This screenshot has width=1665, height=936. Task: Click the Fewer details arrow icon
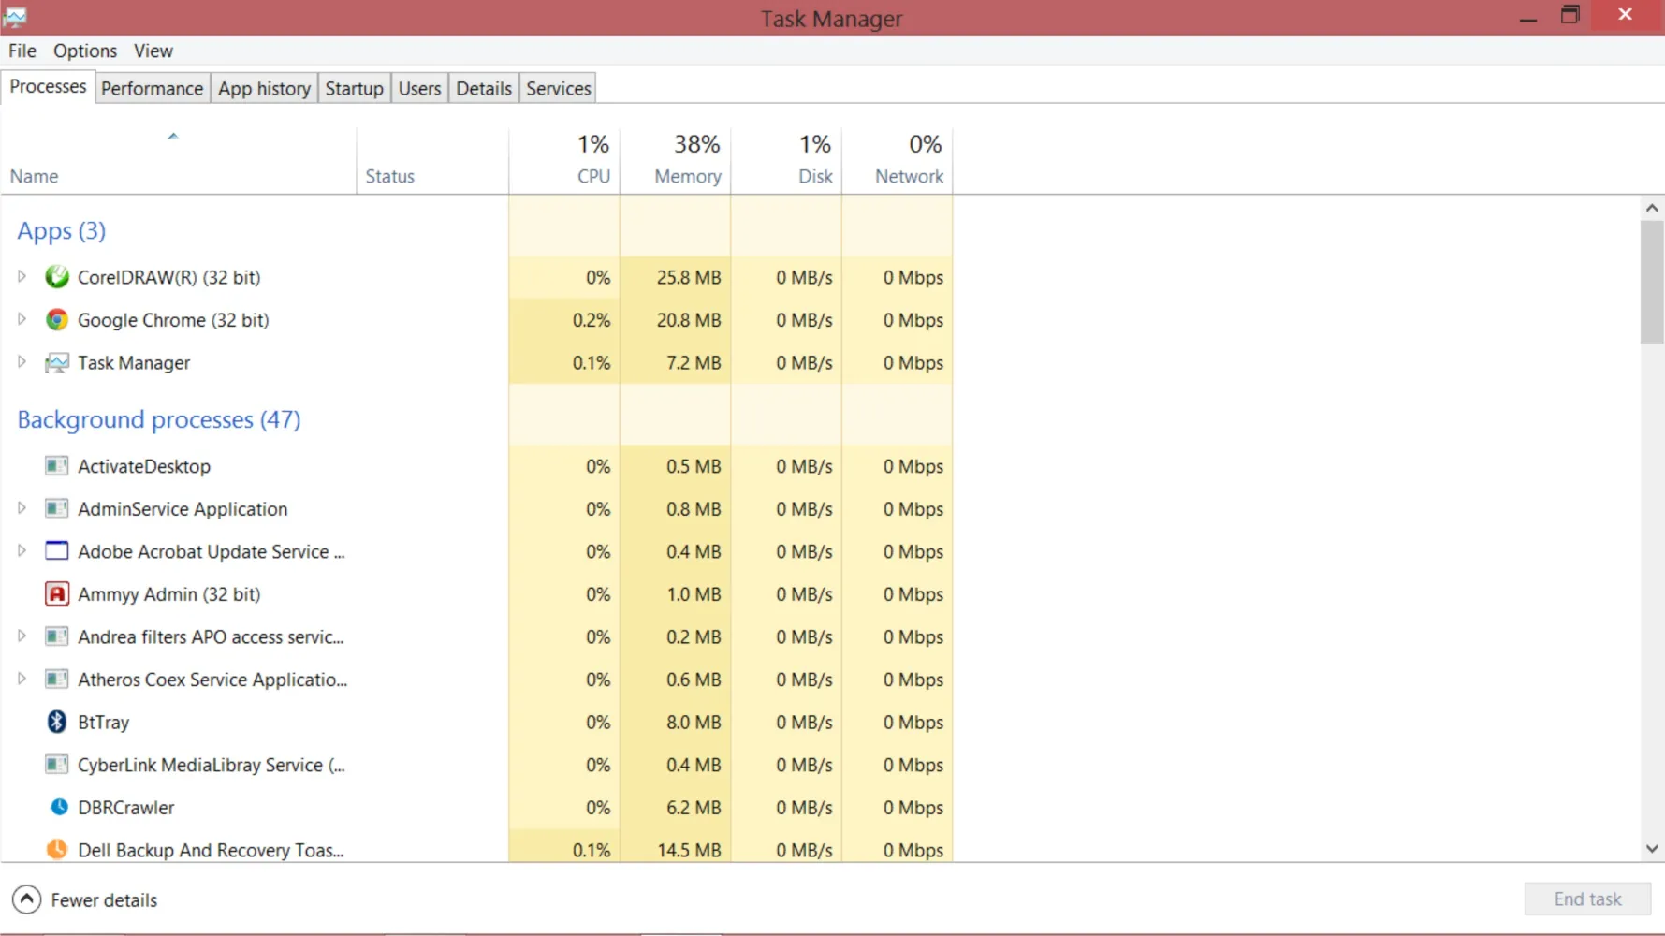pyautogui.click(x=26, y=899)
